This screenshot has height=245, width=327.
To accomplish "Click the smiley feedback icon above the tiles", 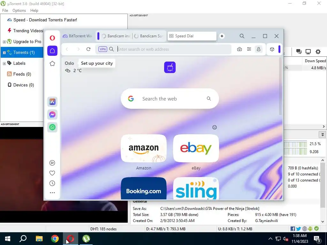I will pos(215,127).
